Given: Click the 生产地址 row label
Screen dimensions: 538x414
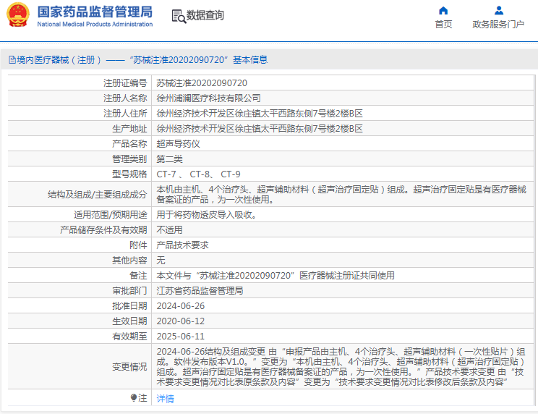Looking at the screenshot, I should pyautogui.click(x=129, y=129).
